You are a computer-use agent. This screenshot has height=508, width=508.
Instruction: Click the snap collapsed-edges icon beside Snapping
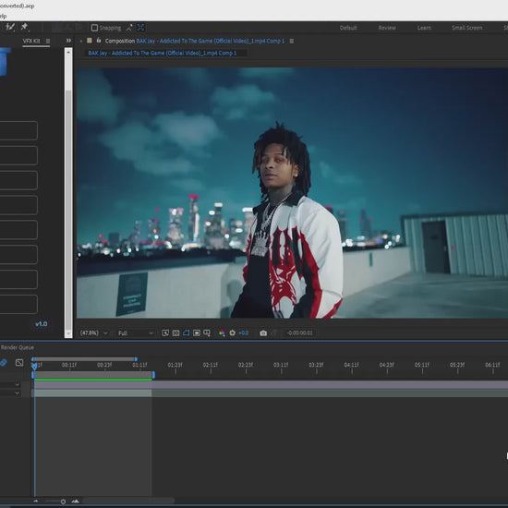pyautogui.click(x=129, y=28)
